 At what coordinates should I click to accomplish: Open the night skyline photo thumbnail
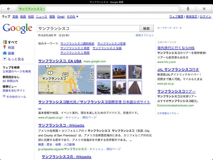pyautogui.click(x=119, y=72)
